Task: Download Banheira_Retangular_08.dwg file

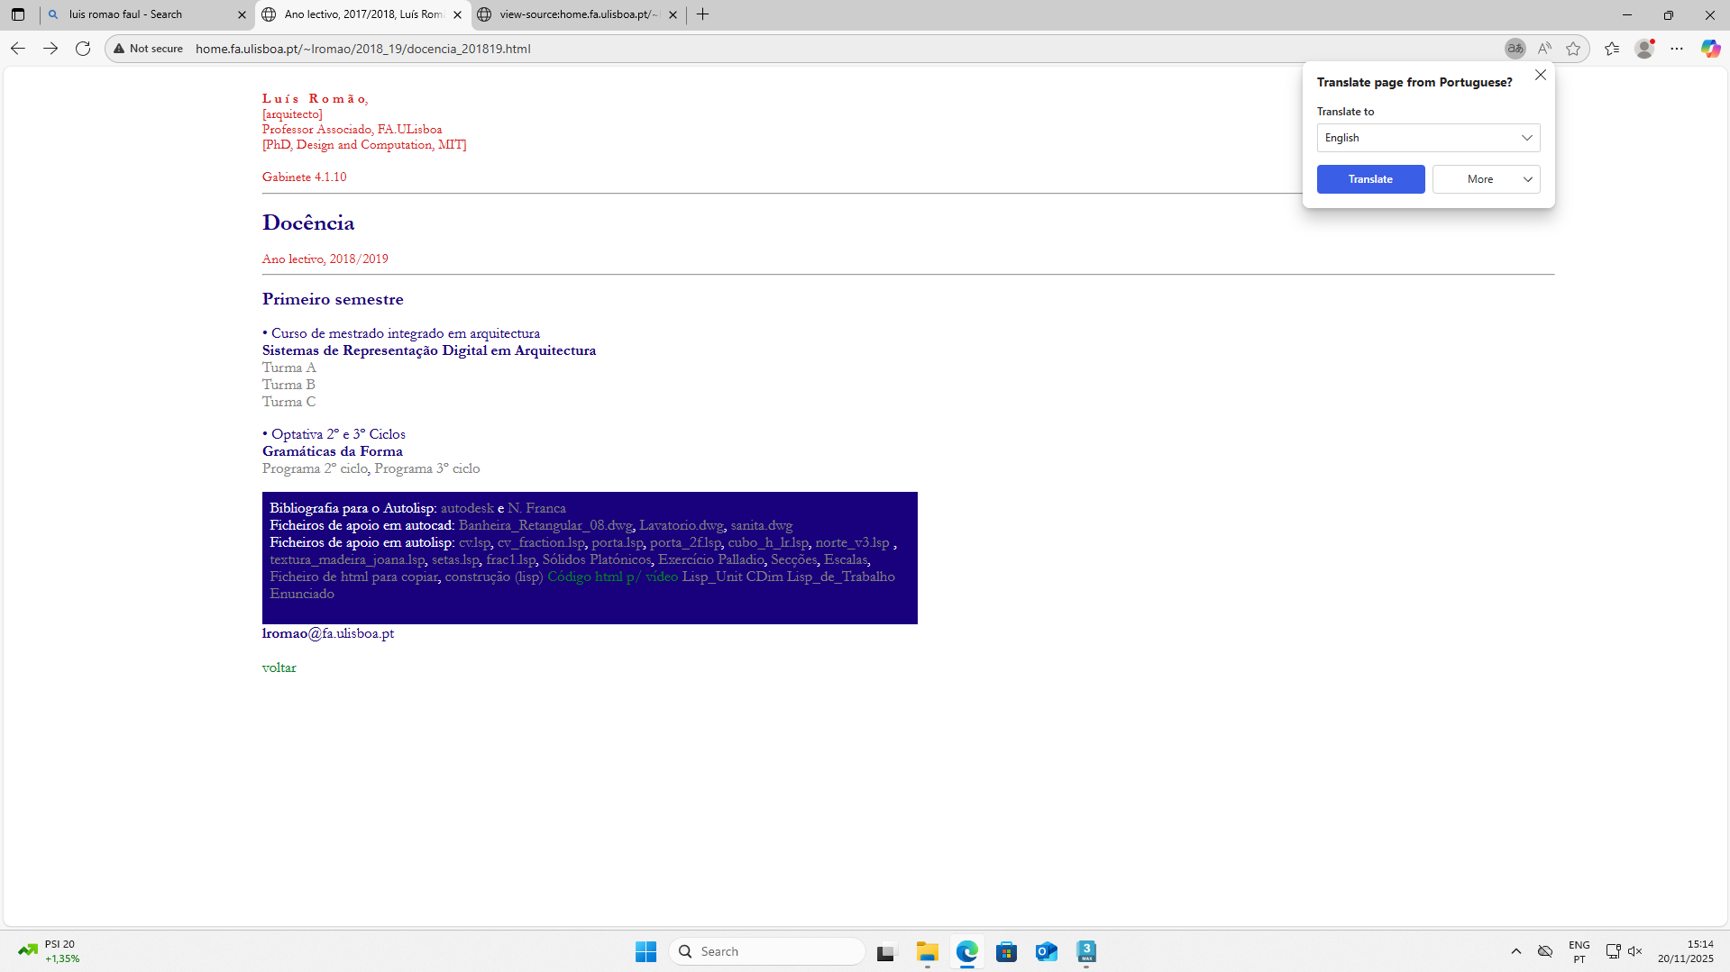Action: [545, 525]
